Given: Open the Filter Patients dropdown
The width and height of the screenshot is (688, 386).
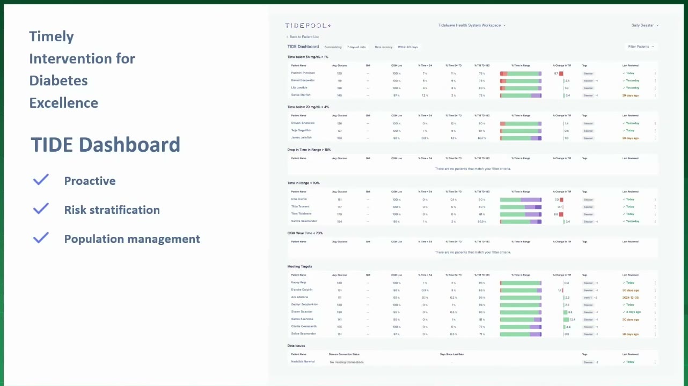Looking at the screenshot, I should coord(641,47).
